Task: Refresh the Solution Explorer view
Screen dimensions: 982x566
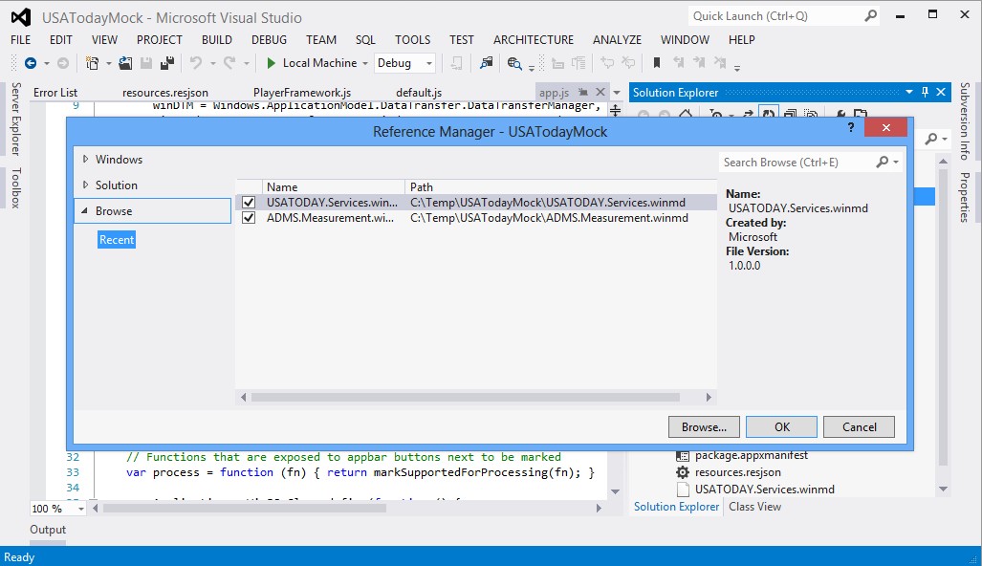Action: coord(769,114)
